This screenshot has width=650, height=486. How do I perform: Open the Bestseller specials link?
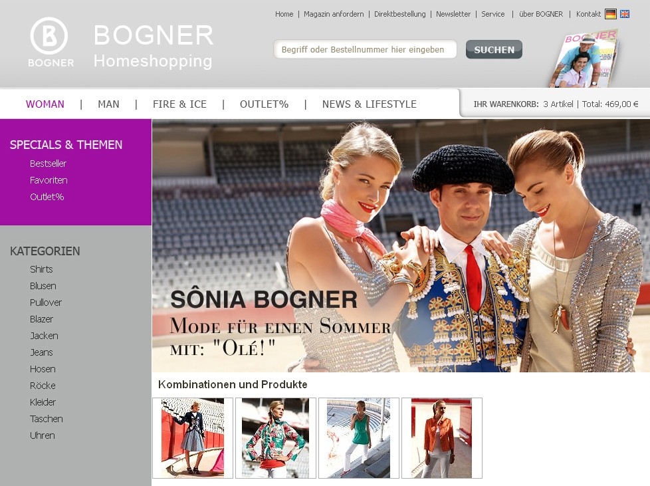pos(48,164)
